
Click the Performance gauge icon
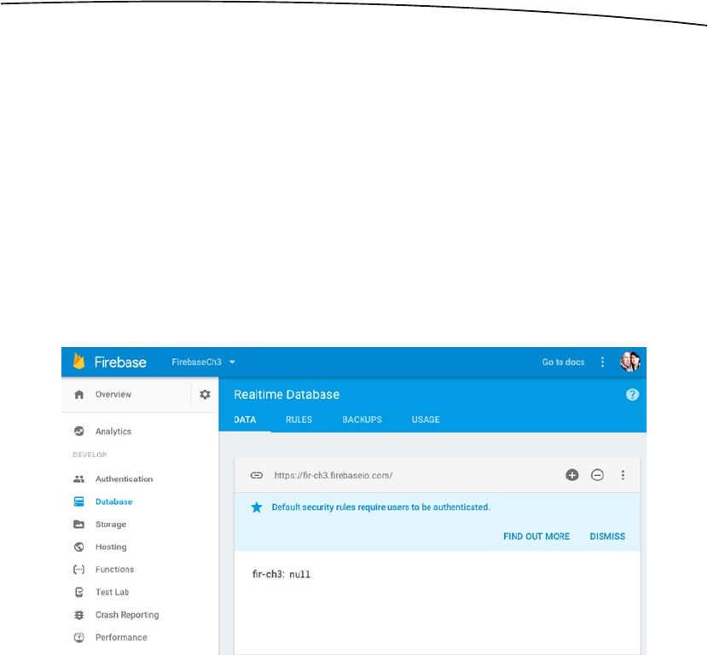point(79,637)
